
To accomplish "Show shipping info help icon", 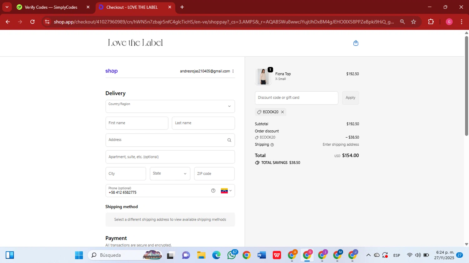I will (272, 145).
